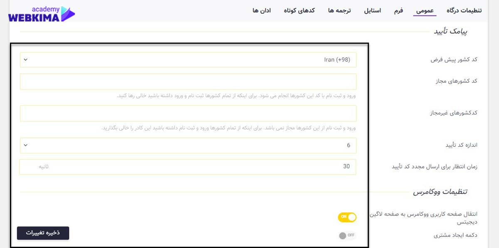The image size is (499, 248).
Task: Click the کدکشورهای غیرمجاز label text
Action: (x=454, y=113)
